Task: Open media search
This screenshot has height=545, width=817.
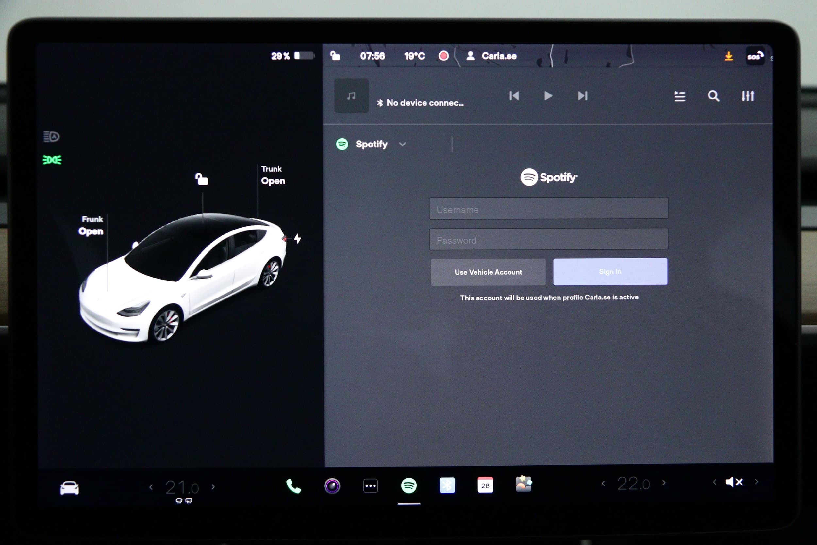Action: (x=713, y=96)
